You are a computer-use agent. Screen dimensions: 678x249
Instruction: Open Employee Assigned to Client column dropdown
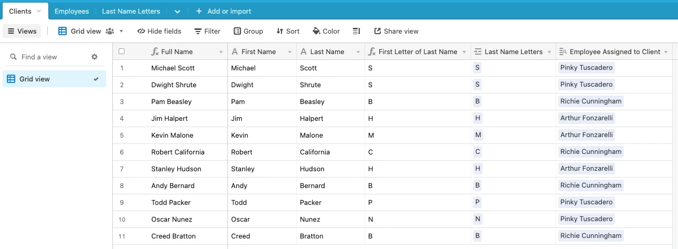[x=666, y=52]
